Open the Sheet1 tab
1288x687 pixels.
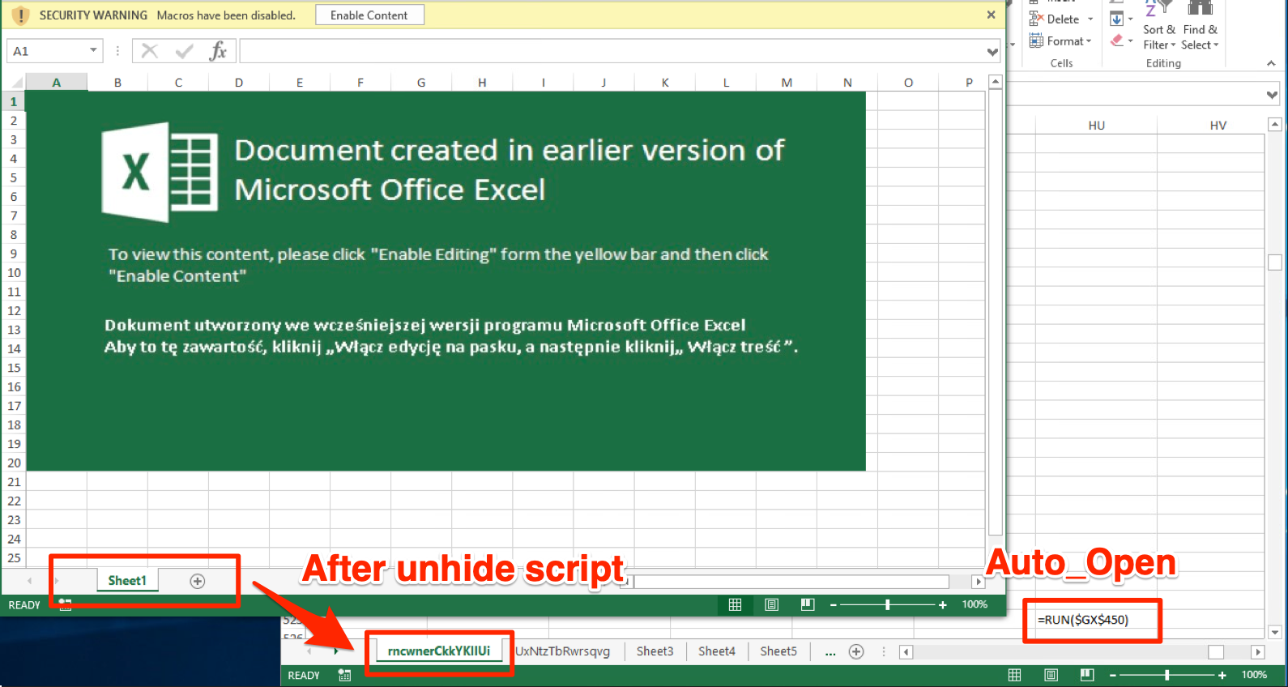[x=127, y=580]
